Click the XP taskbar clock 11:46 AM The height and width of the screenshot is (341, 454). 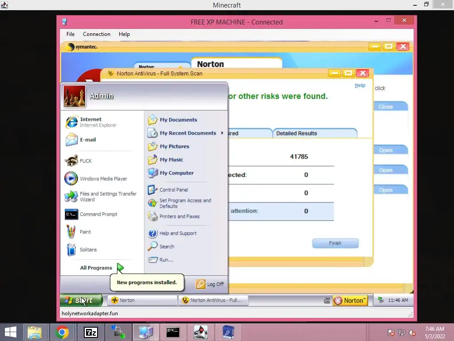(x=398, y=300)
